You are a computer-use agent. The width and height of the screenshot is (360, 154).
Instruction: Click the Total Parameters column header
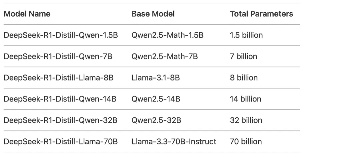click(262, 14)
